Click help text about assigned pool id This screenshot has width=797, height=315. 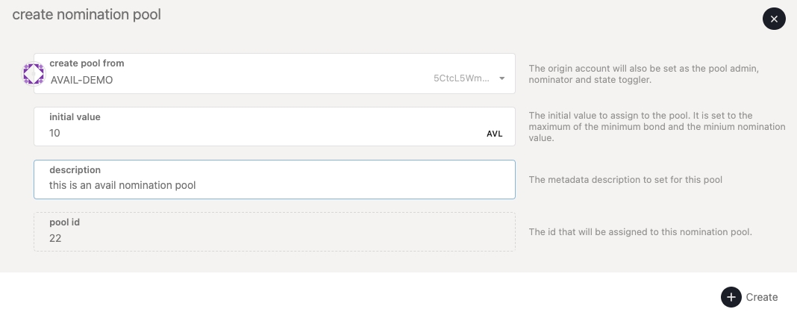click(640, 231)
